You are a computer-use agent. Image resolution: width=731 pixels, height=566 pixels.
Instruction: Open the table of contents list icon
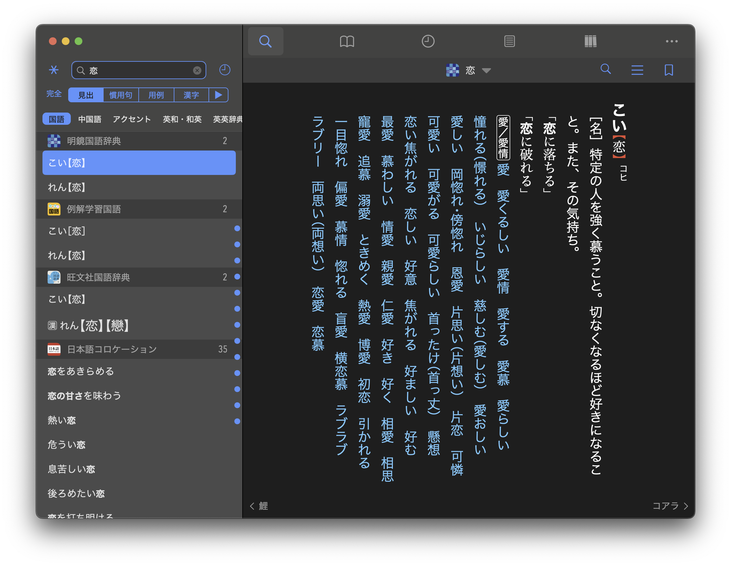(637, 70)
